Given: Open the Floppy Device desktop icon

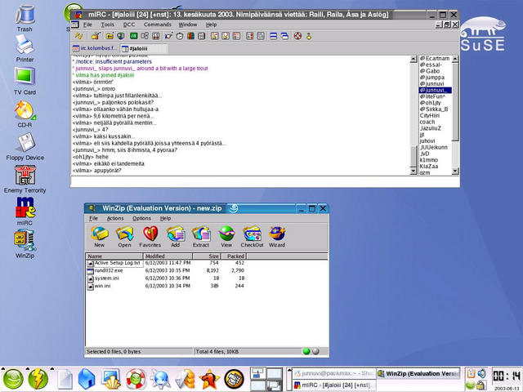Looking at the screenshot, I should click(x=25, y=147).
